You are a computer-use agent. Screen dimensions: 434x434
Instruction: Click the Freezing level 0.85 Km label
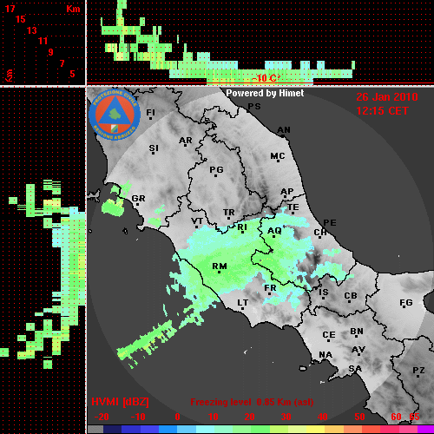tap(252, 402)
